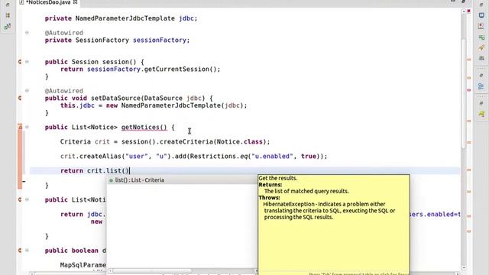
Task: Open the blue monitor view icon on right
Action: click(481, 15)
